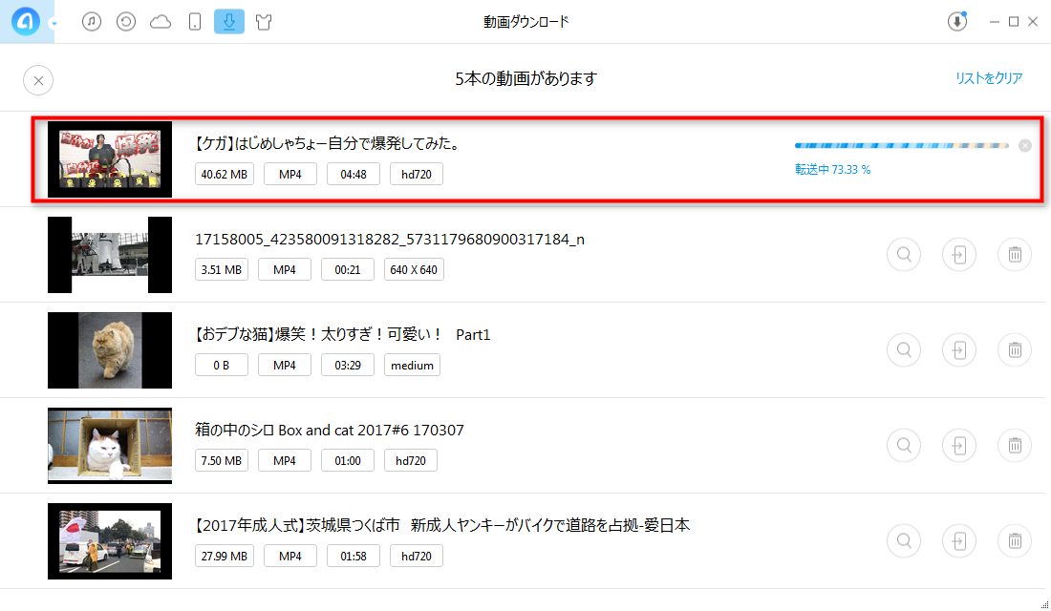Select thumbnail of 【ケガ】はじめしゃちょー video

pos(110,159)
